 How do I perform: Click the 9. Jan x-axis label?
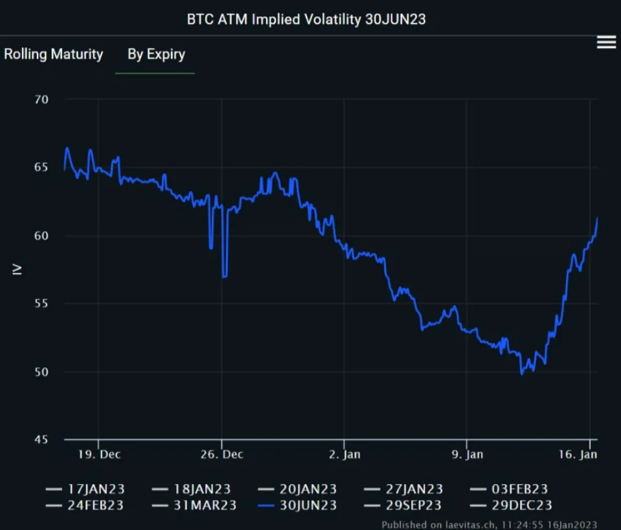coord(468,454)
